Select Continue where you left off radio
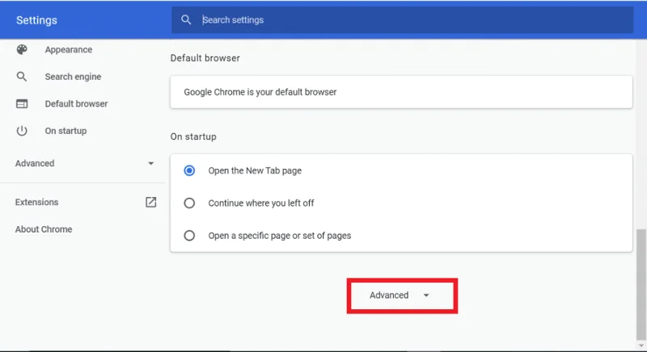The height and width of the screenshot is (352, 647). pos(189,203)
